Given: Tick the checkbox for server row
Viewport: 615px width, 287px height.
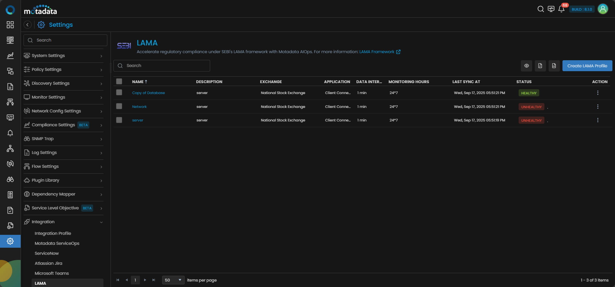Looking at the screenshot, I should [119, 120].
